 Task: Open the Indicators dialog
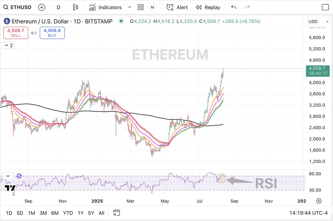click(105, 7)
